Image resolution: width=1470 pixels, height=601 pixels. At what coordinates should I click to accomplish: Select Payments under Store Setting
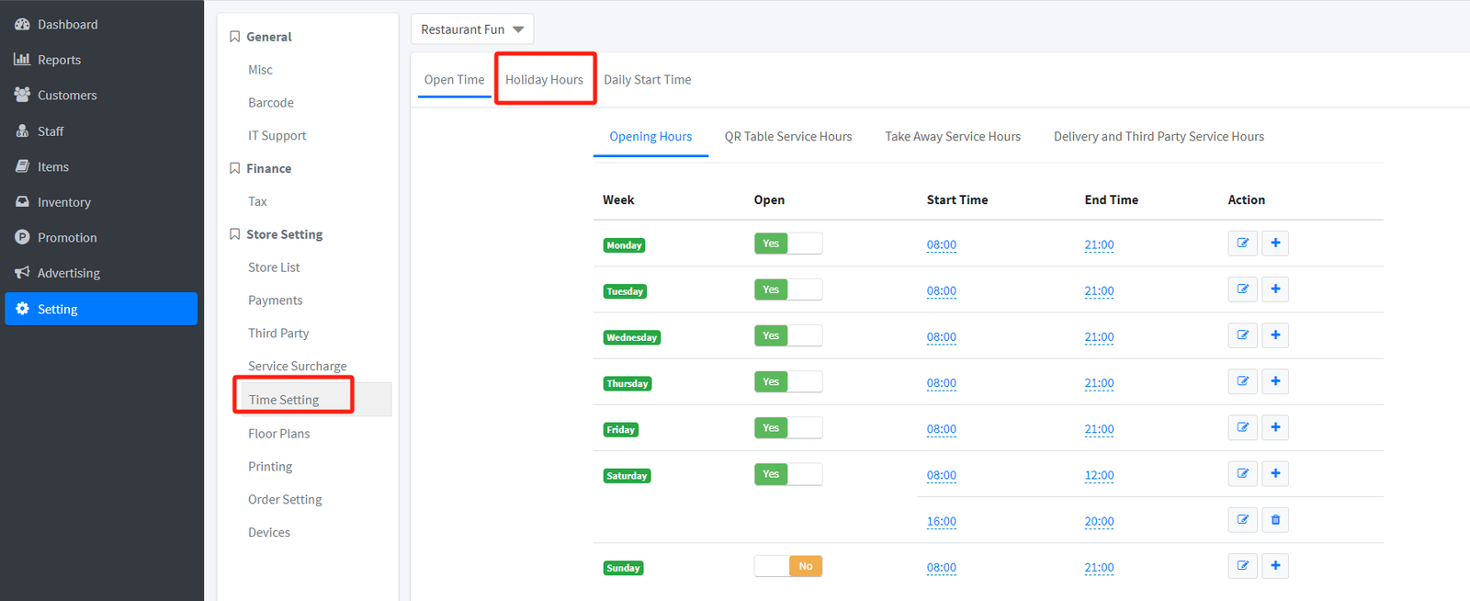pyautogui.click(x=275, y=300)
